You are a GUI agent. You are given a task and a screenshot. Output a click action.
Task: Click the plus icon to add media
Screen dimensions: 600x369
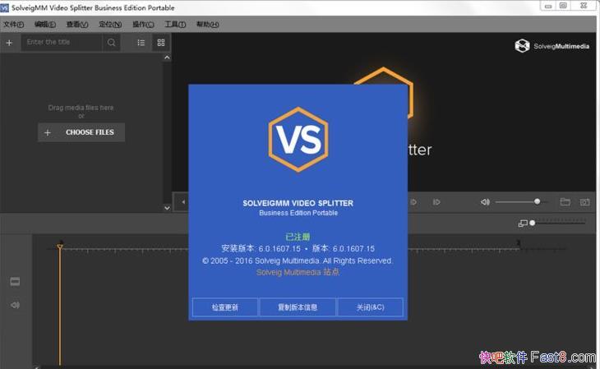coord(9,43)
